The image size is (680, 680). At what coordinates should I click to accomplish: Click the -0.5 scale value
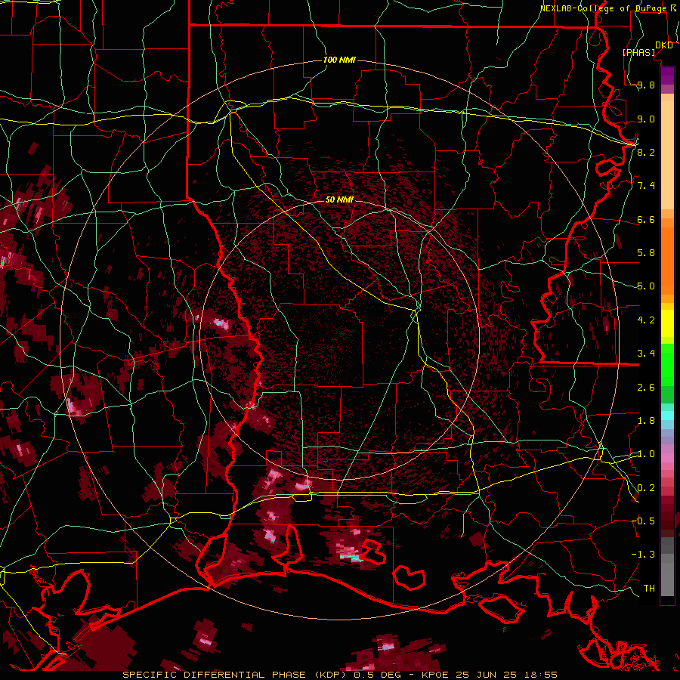[643, 521]
